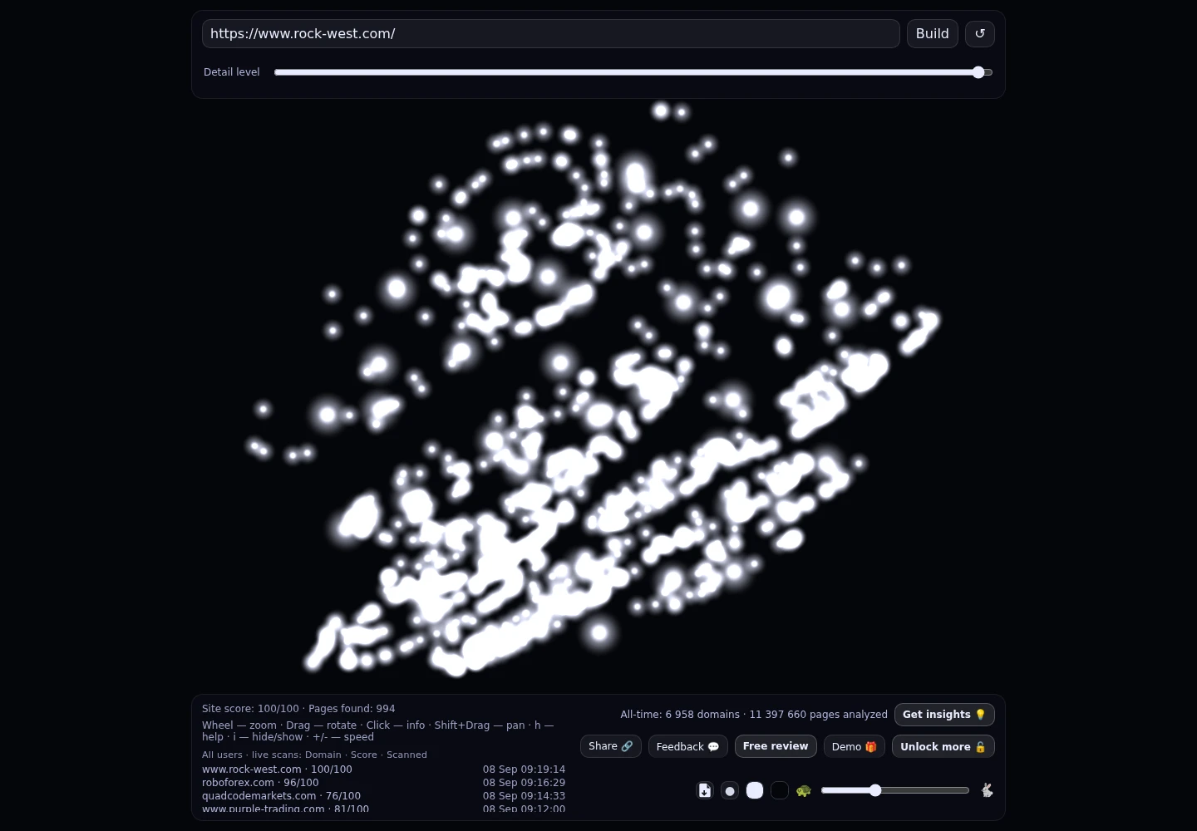Click the animation speed slider
The height and width of the screenshot is (831, 1197).
pos(895,790)
